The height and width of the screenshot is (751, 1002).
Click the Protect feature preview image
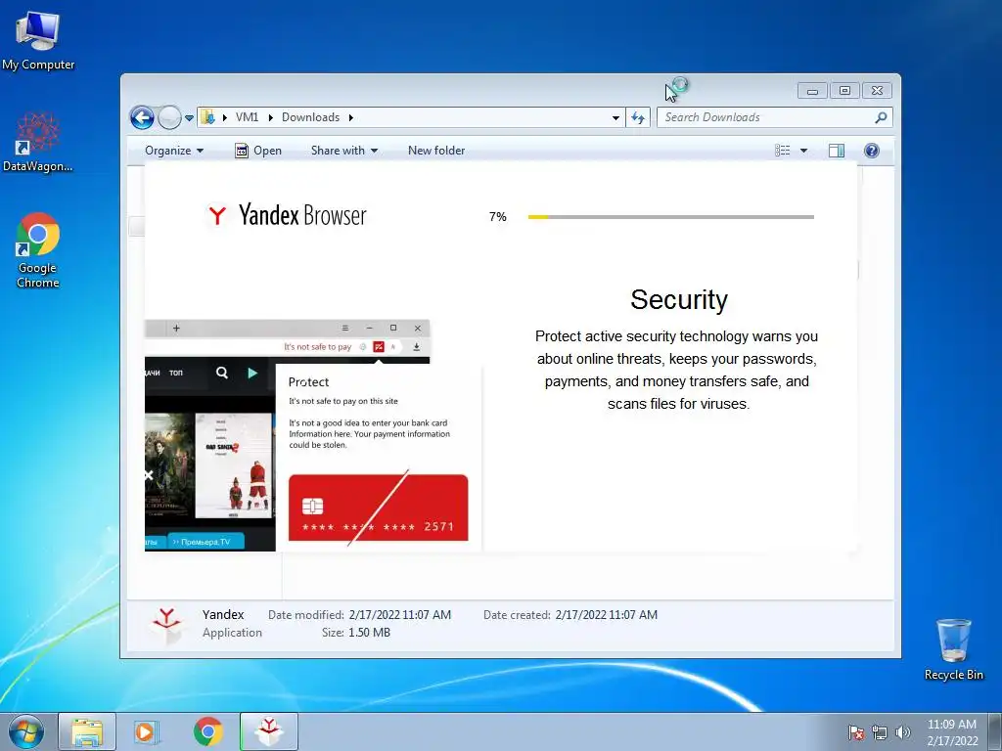click(x=313, y=435)
